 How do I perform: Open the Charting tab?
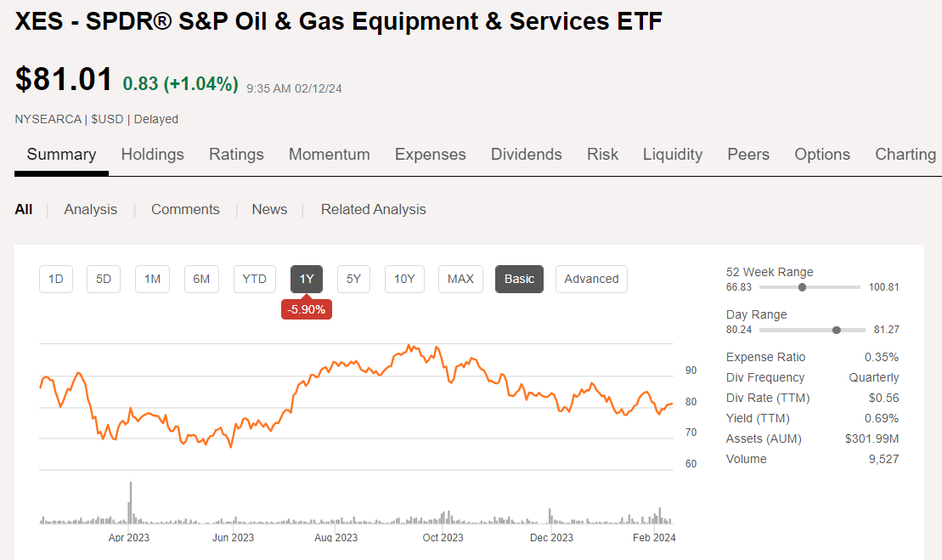pyautogui.click(x=905, y=154)
